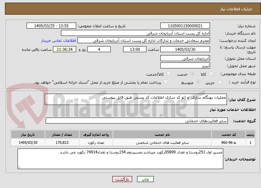Viewport: 261px width, 188px height.
Task: Click row number cell 1
Action: coord(250,142)
